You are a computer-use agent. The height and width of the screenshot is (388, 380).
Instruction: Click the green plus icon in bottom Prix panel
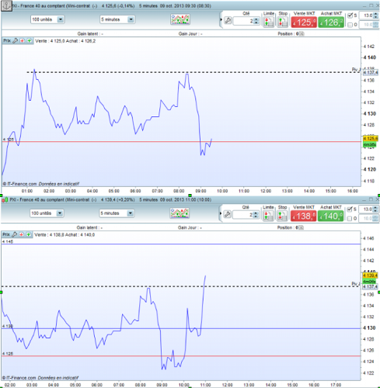tap(29, 234)
